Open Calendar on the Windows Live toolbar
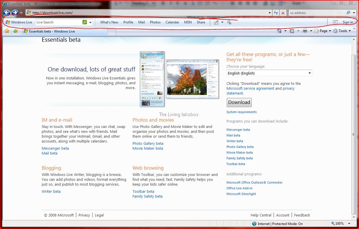 [172, 22]
